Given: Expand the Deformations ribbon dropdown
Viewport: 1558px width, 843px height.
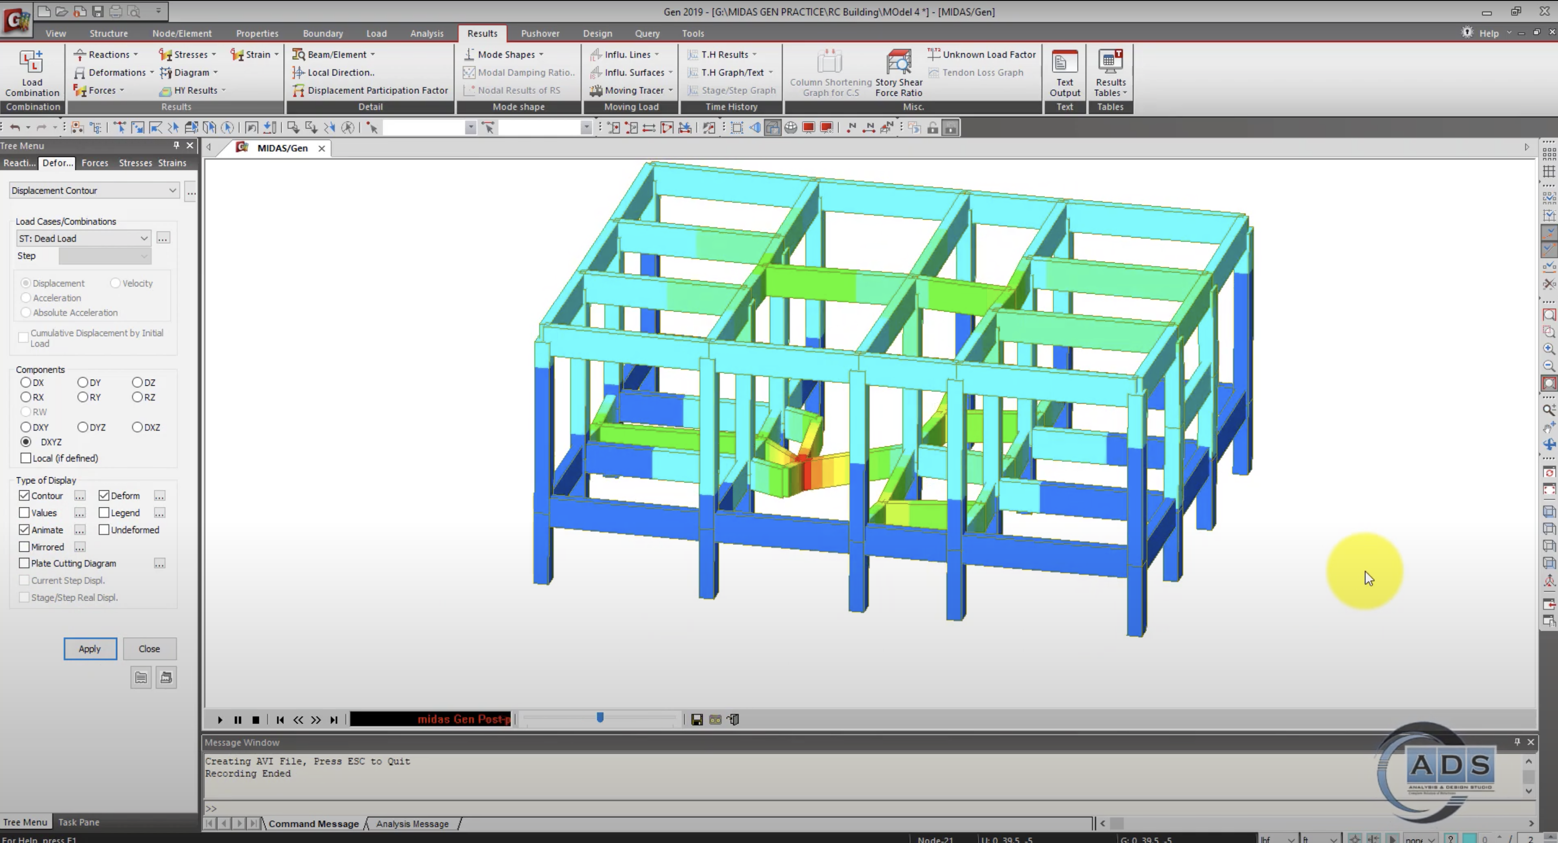Looking at the screenshot, I should pyautogui.click(x=152, y=72).
